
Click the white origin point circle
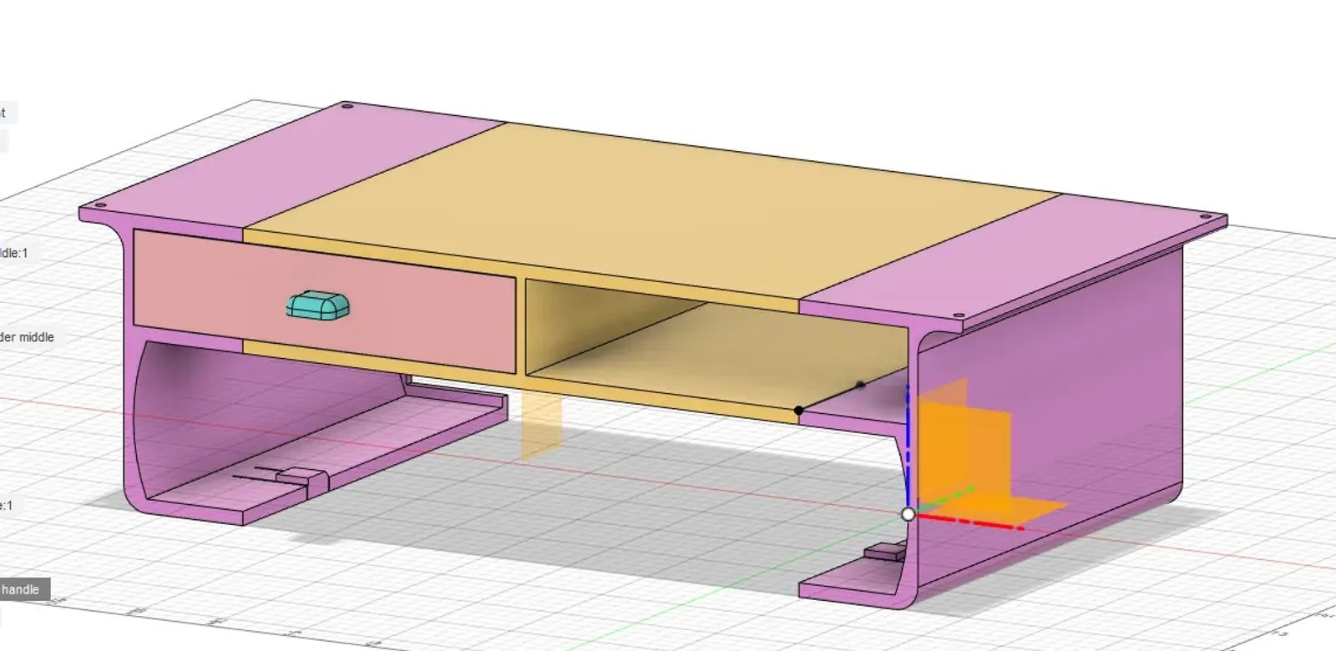[x=908, y=514]
